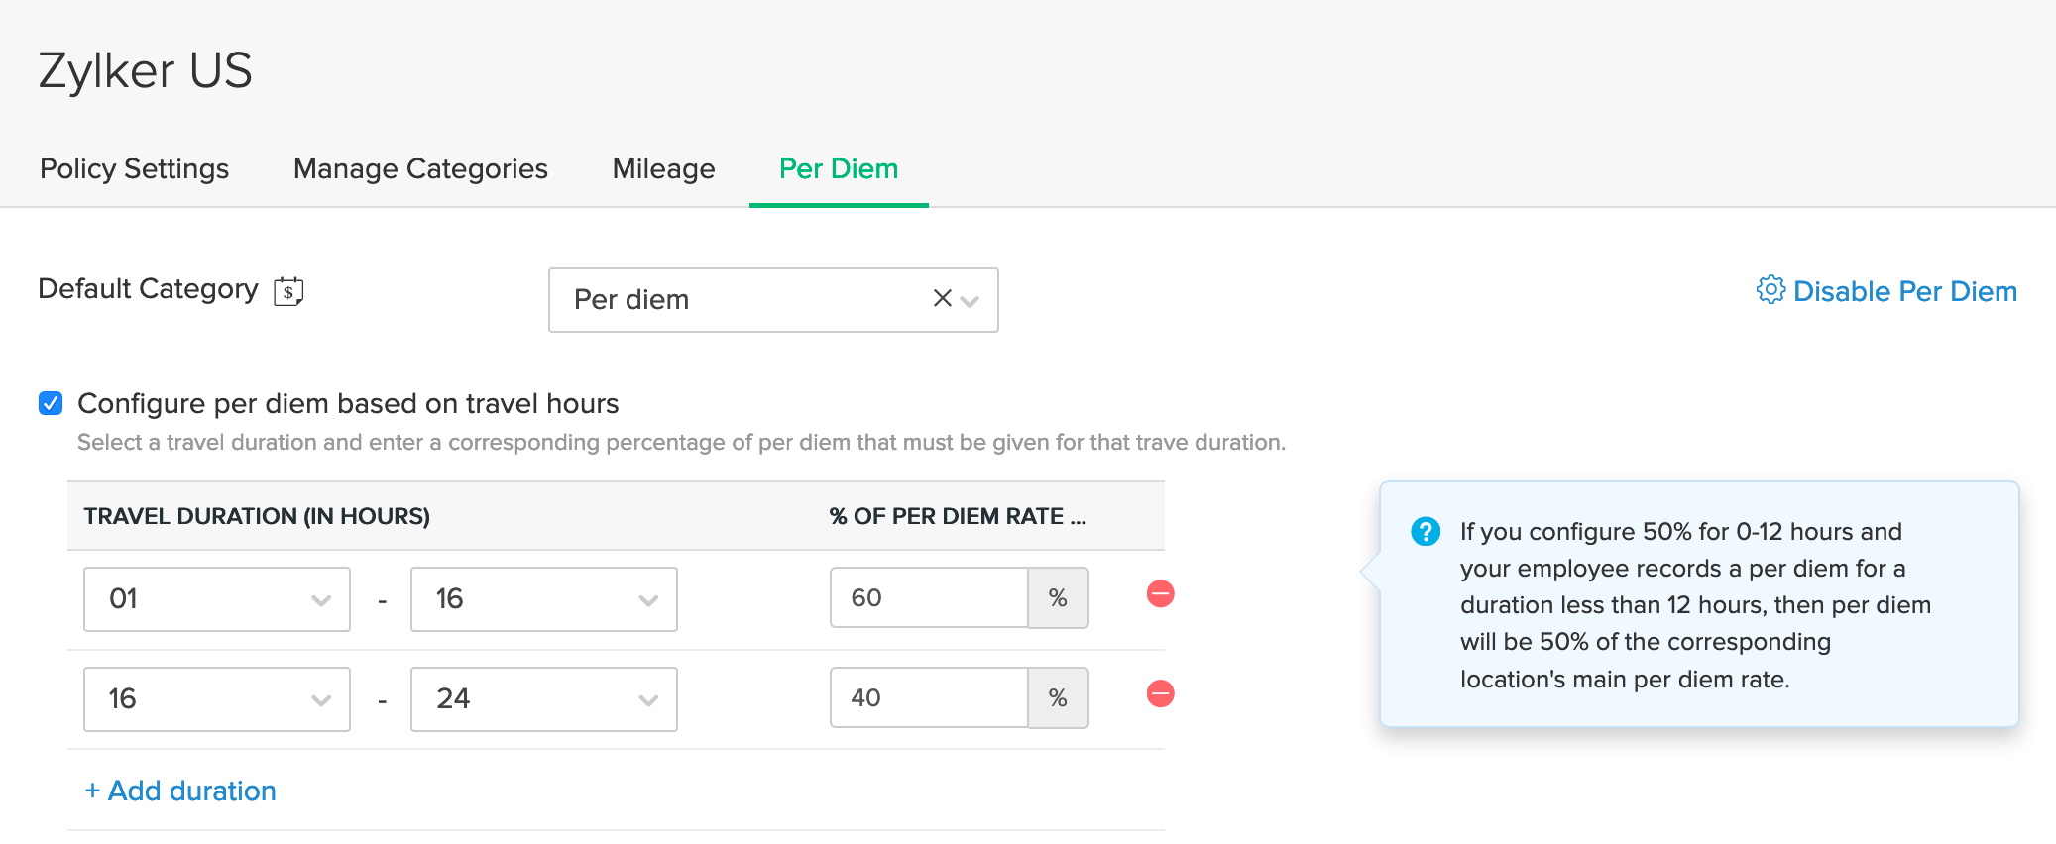Open the second row start hour 16 dropdown
This screenshot has height=844, width=2056.
pos(217,699)
